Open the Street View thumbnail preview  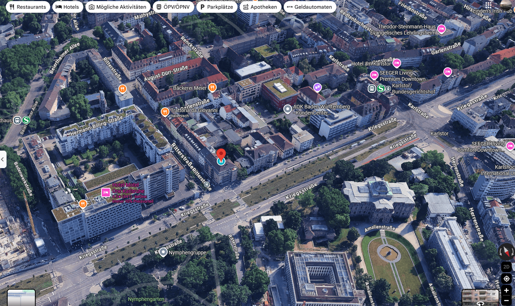pyautogui.click(x=480, y=298)
